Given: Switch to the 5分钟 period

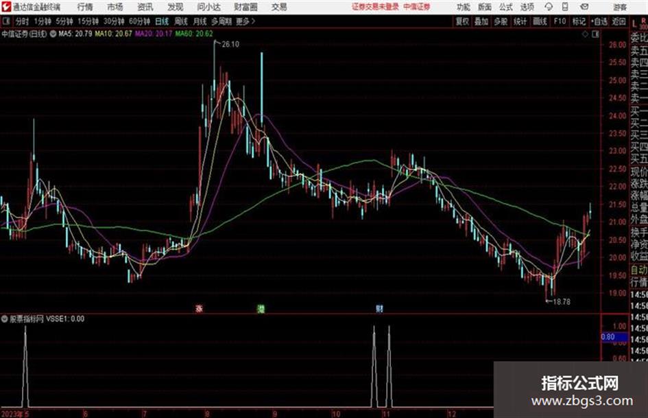Looking at the screenshot, I should click(64, 21).
